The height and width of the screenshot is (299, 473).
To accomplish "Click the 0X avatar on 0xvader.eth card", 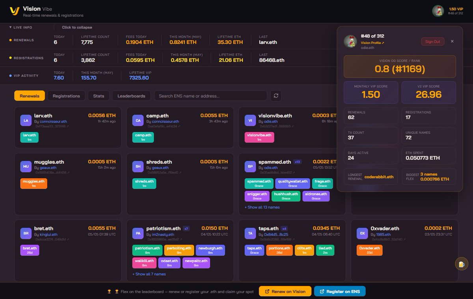I will (362, 233).
